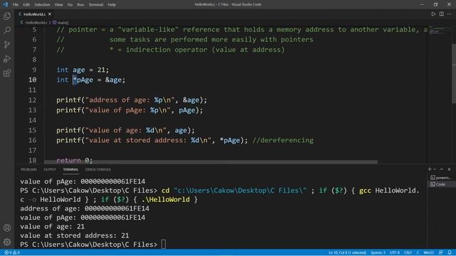This screenshot has height=256, width=456.
Task: Split the editor to the right
Action: [442, 14]
